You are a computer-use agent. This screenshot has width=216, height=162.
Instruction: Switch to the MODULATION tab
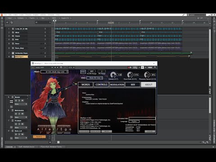[x=117, y=85]
